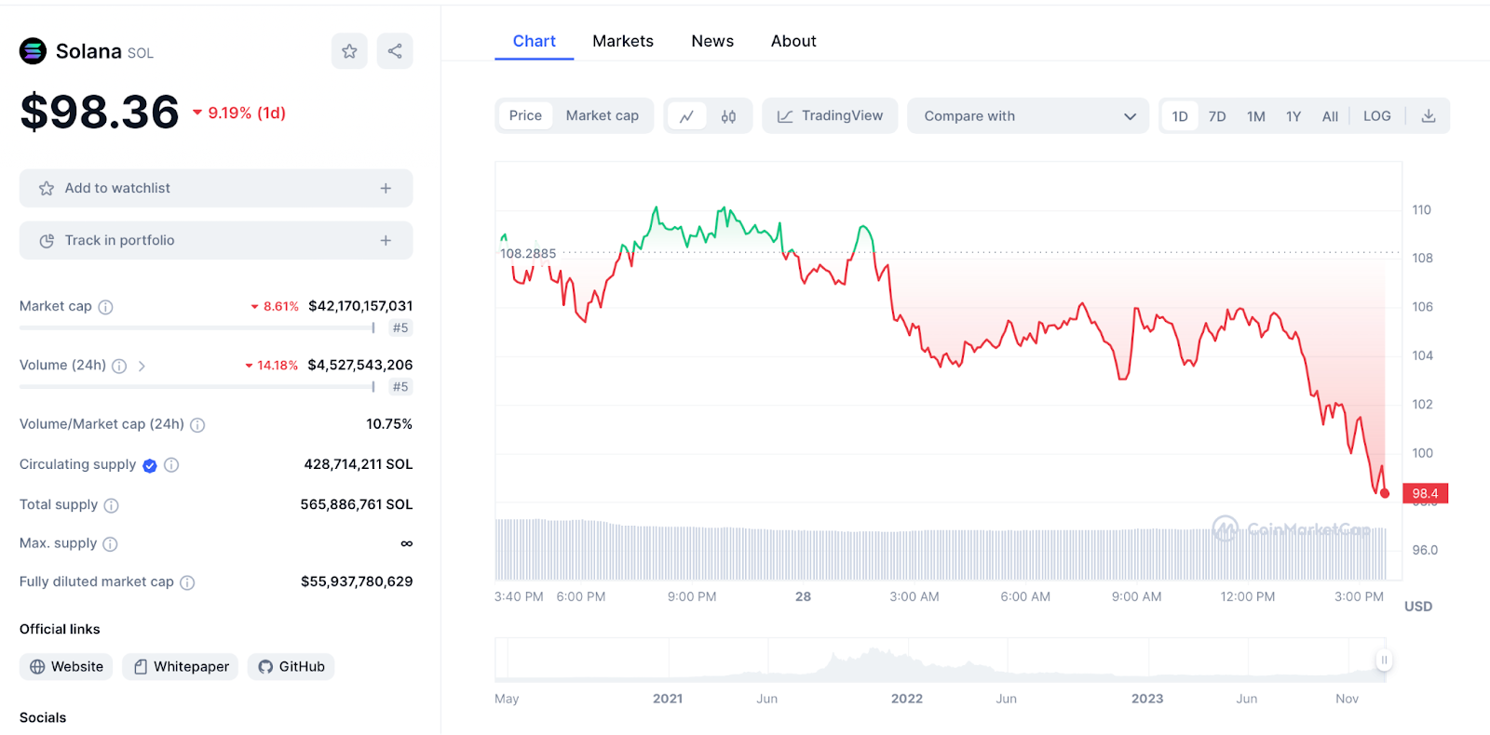Screen dimensions: 1490x735
Task: Switch to candlestick chart icon
Action: tap(728, 116)
